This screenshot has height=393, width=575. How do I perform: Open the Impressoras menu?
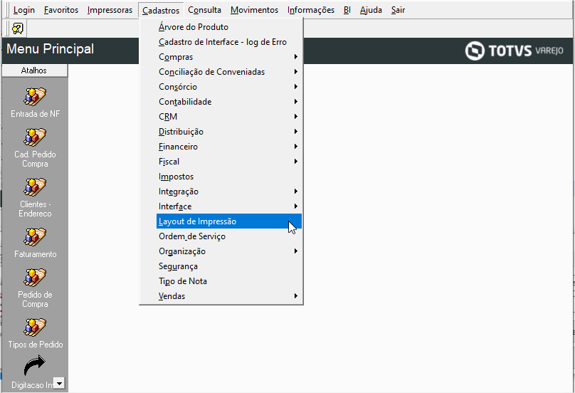point(110,10)
